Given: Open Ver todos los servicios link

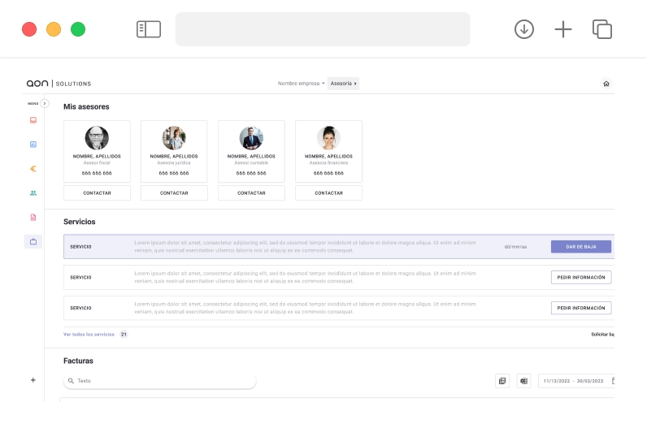Looking at the screenshot, I should [89, 335].
